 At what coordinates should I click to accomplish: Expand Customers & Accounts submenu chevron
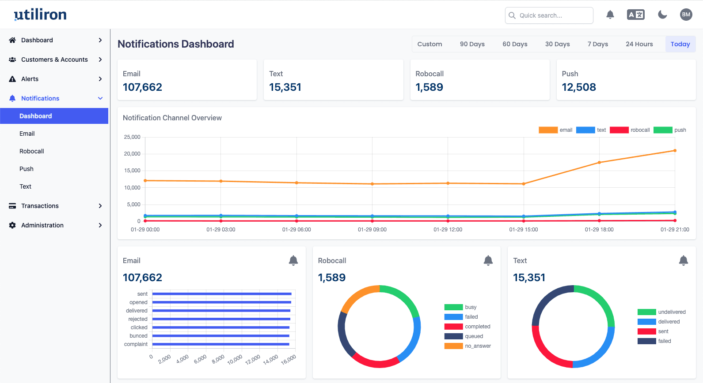(100, 59)
